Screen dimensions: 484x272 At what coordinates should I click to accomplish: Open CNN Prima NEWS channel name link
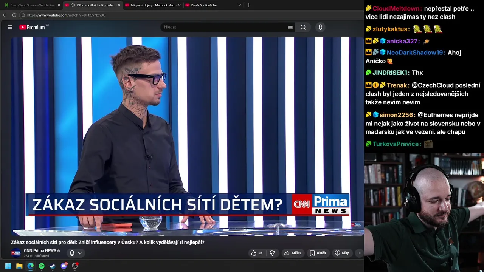point(40,250)
